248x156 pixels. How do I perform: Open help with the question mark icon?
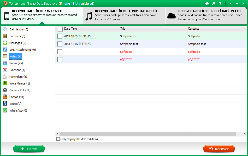click(x=220, y=3)
